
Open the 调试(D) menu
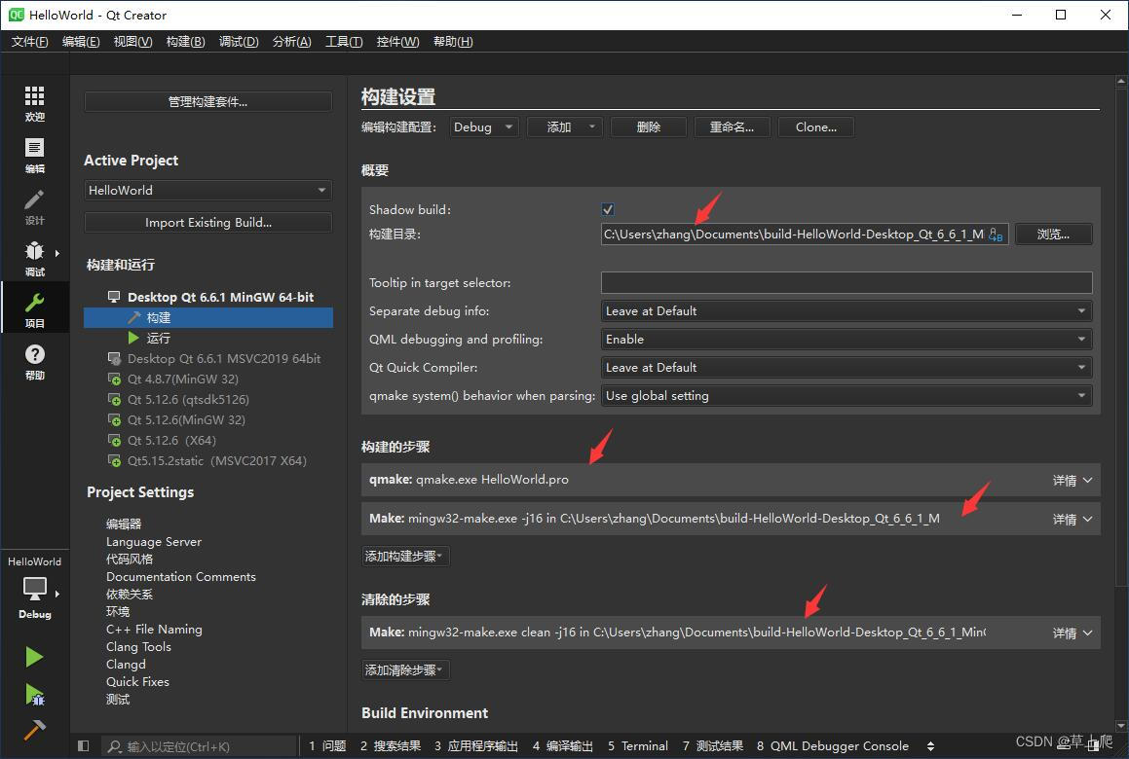pos(239,42)
